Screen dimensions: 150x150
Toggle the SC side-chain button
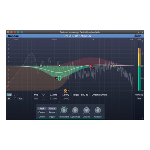tap(9, 98)
